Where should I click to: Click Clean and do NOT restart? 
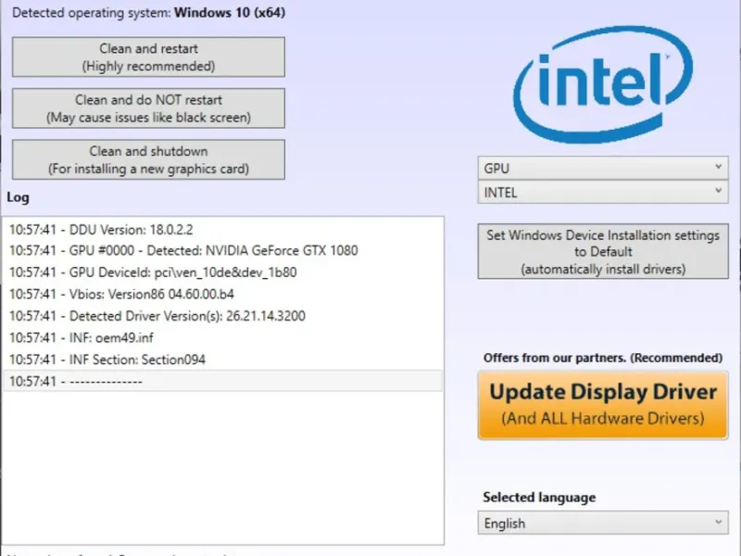coord(148,108)
